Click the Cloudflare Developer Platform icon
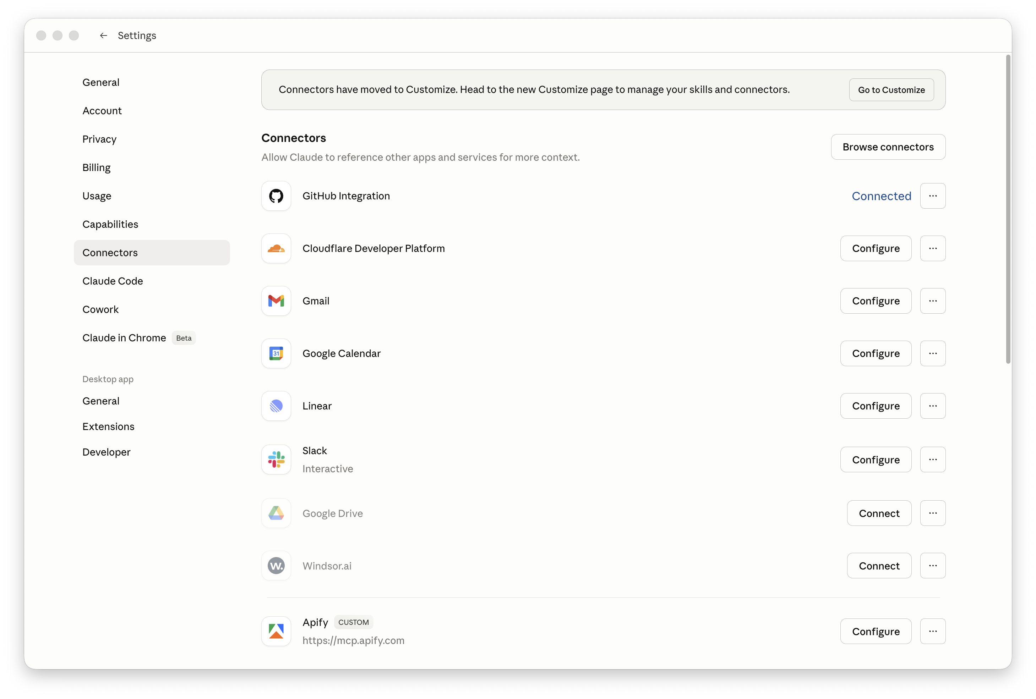The width and height of the screenshot is (1036, 699). click(276, 249)
